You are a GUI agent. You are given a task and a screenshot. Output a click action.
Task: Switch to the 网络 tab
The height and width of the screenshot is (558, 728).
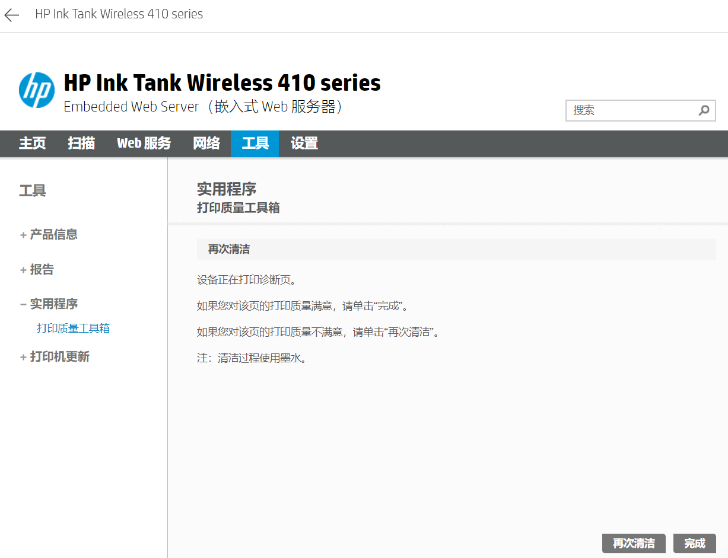coord(206,144)
